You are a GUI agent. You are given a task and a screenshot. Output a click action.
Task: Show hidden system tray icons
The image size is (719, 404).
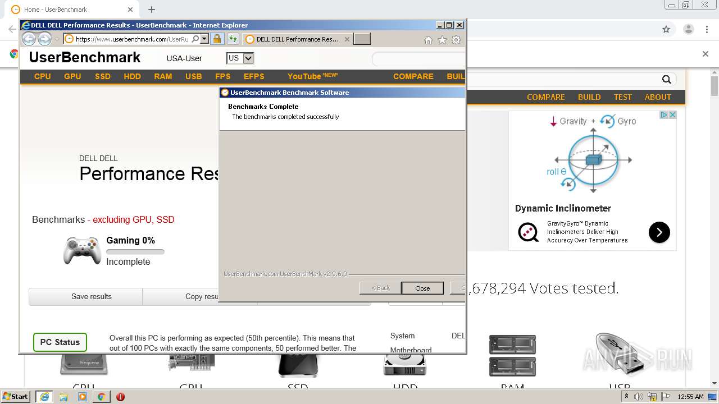coord(627,397)
